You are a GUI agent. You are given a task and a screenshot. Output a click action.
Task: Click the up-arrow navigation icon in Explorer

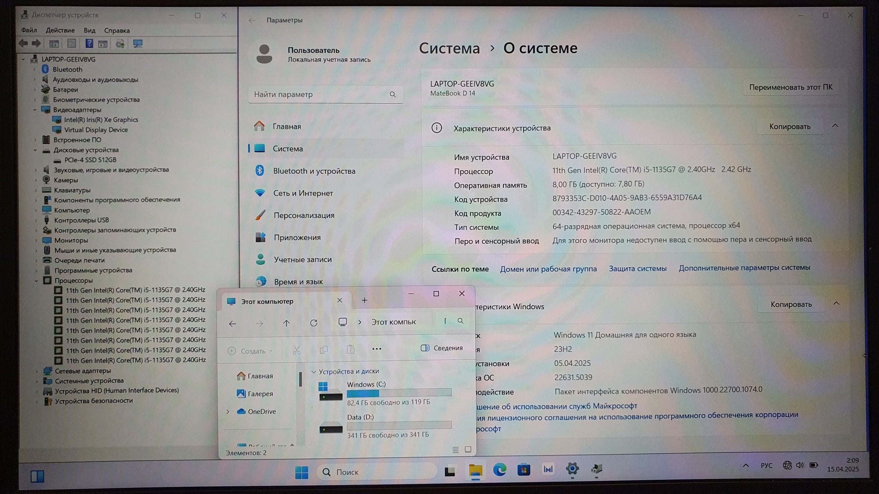[x=286, y=323]
